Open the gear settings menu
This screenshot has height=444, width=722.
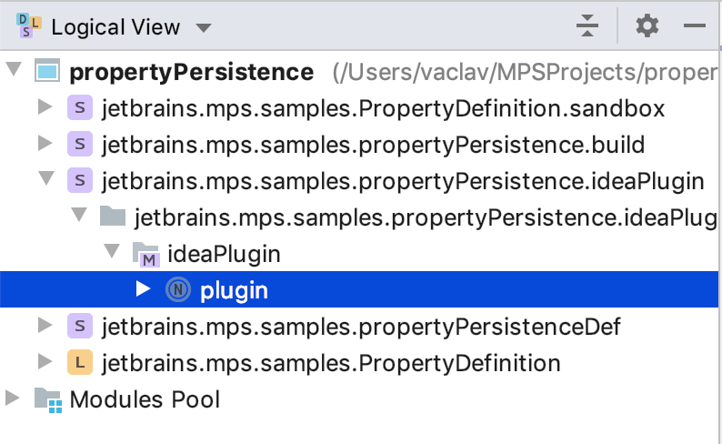(647, 26)
